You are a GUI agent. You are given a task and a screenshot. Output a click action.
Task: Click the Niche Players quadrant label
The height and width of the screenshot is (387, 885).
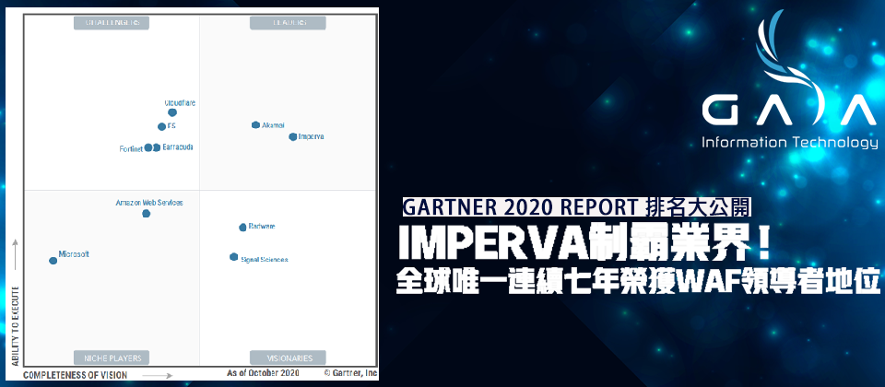[x=112, y=358]
